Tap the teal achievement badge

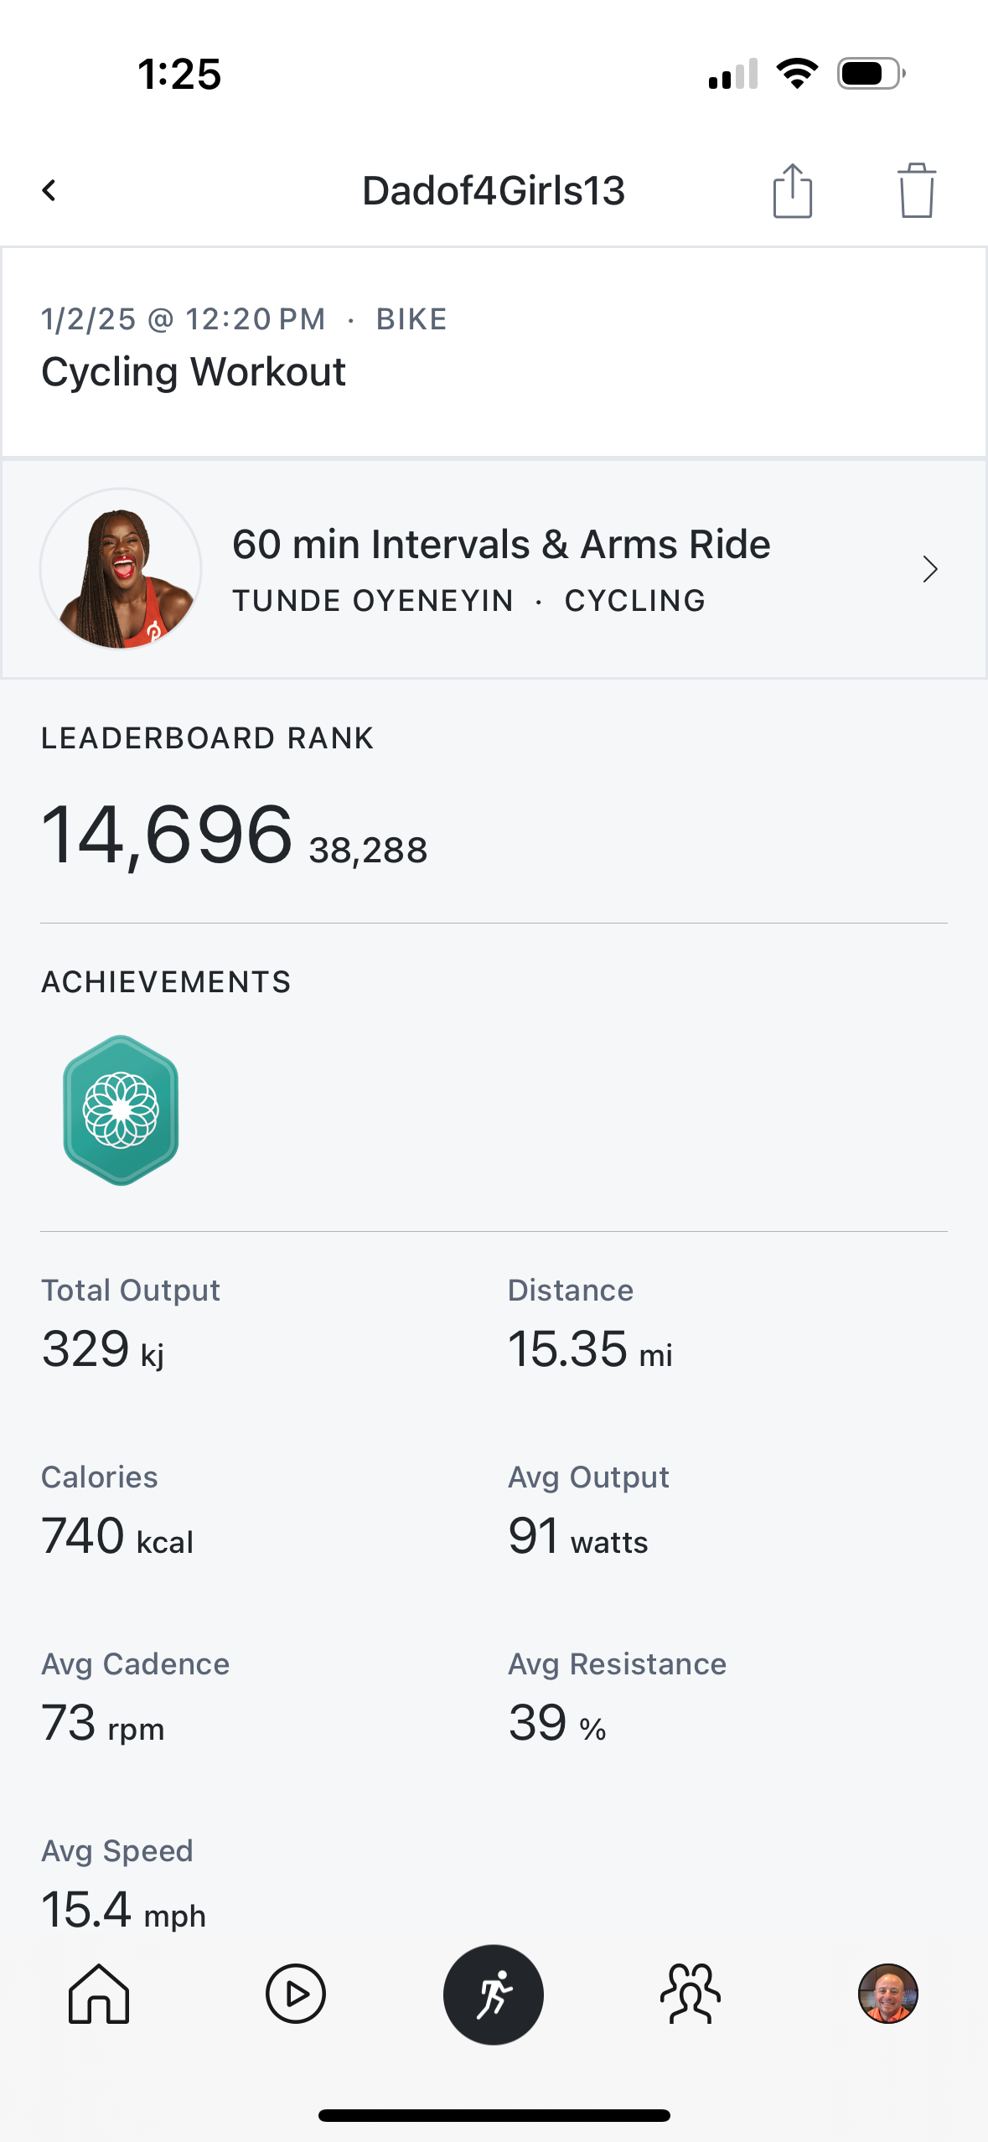121,1110
